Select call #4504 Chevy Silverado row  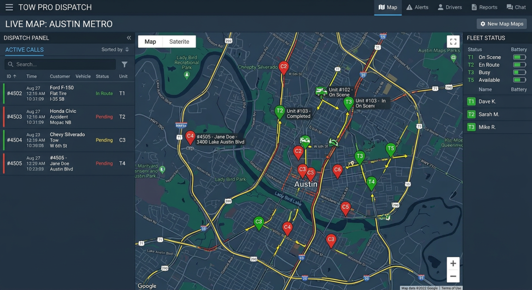(x=67, y=140)
